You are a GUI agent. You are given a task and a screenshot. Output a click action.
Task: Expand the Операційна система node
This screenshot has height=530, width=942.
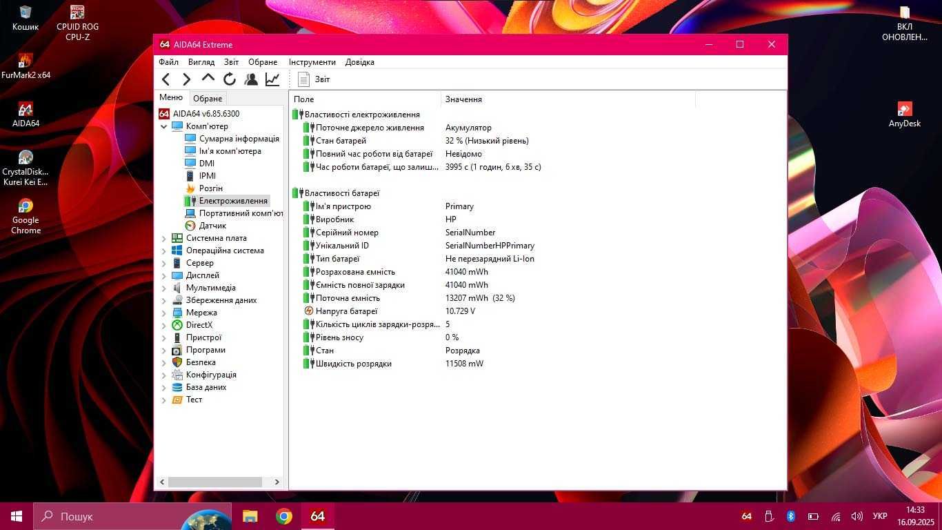[x=164, y=251]
